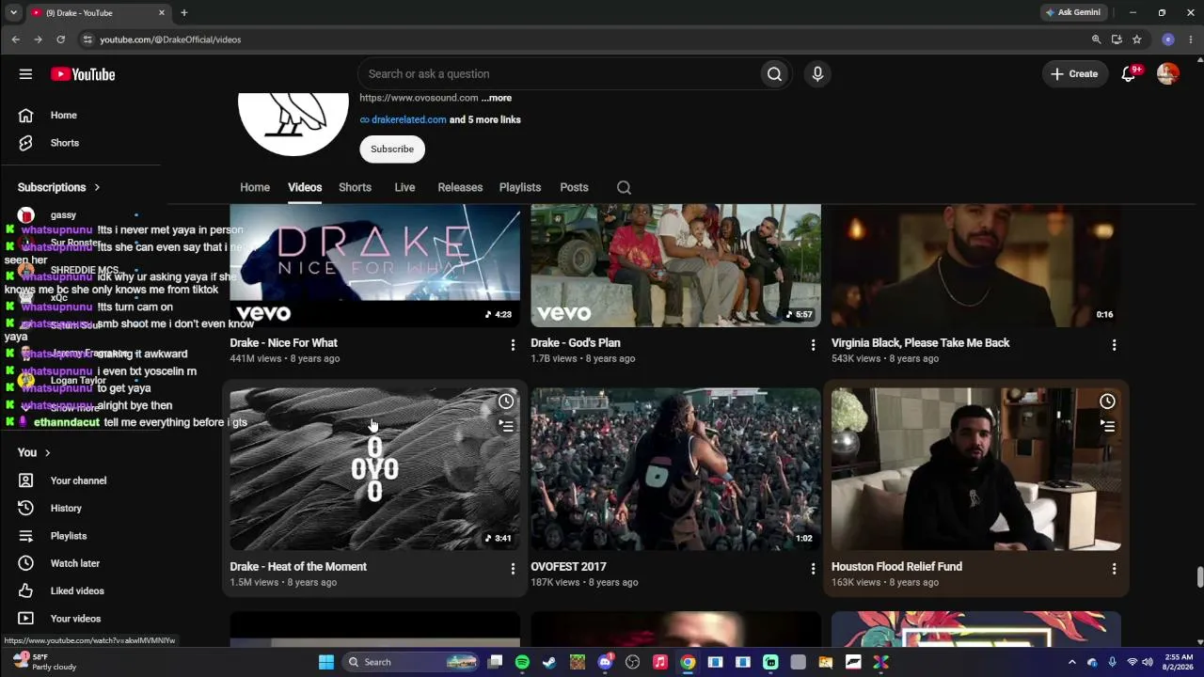Open options for Drake - Nice For What

click(513, 345)
